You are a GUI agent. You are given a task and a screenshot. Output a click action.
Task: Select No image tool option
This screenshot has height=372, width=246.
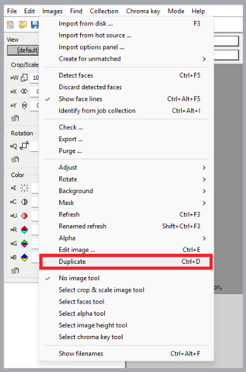click(x=126, y=278)
